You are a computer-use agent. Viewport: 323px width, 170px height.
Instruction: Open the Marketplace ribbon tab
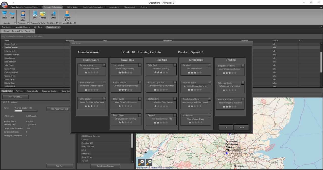(114, 7)
